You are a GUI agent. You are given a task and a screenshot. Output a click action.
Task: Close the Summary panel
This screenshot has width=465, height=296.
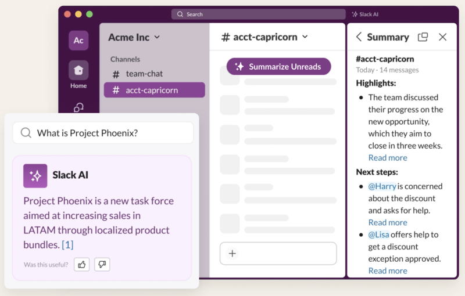[443, 37]
